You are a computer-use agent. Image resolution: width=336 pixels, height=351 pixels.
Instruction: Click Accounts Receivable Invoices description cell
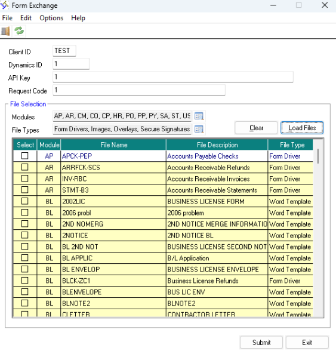217,178
